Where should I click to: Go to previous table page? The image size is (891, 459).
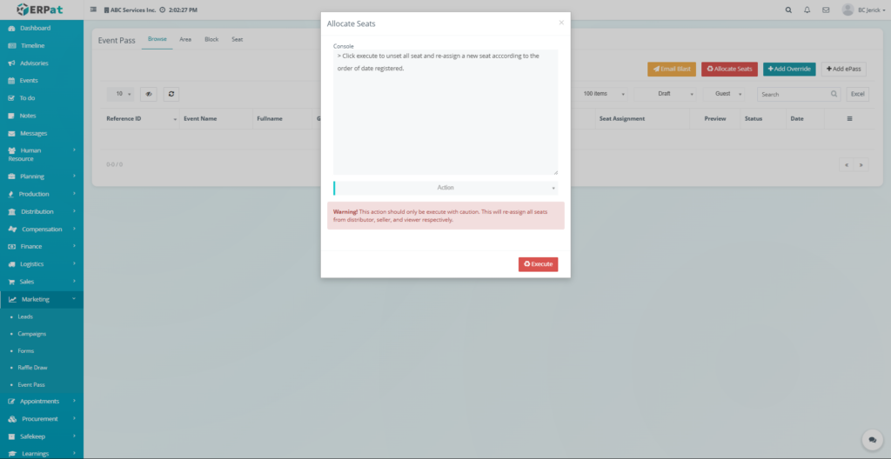pyautogui.click(x=847, y=165)
